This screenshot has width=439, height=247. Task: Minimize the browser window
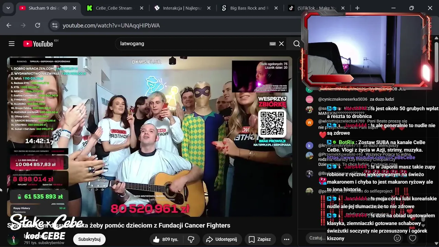pos(393,8)
